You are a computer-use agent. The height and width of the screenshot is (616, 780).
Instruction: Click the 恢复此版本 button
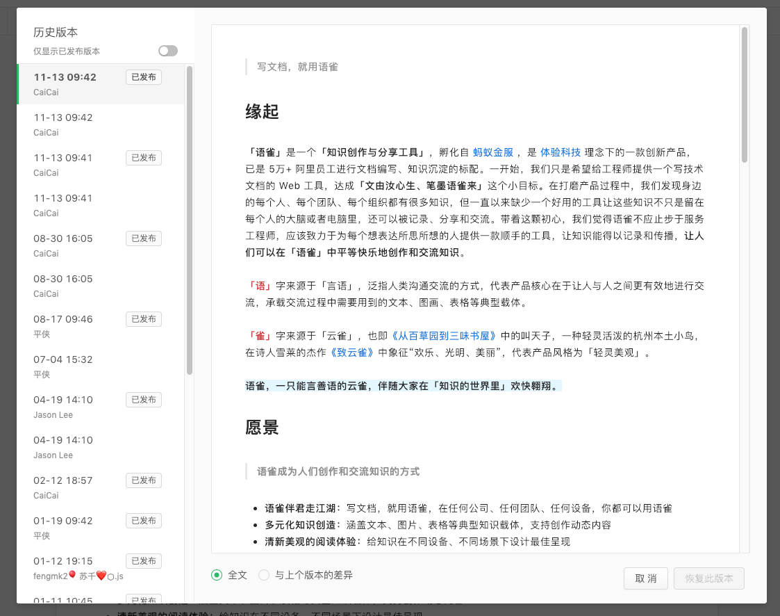click(x=708, y=578)
